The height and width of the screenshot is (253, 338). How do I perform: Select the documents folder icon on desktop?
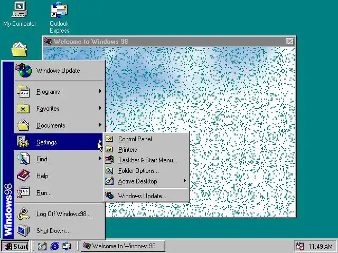pos(19,49)
